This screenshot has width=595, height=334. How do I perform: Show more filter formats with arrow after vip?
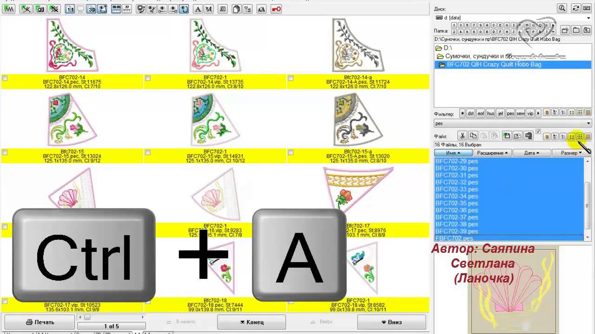538,113
